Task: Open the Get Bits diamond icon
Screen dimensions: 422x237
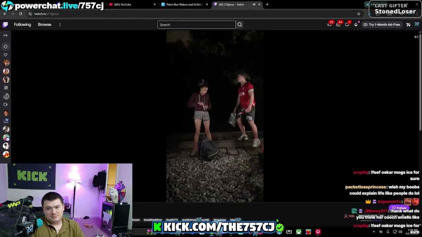Action: tap(356, 24)
